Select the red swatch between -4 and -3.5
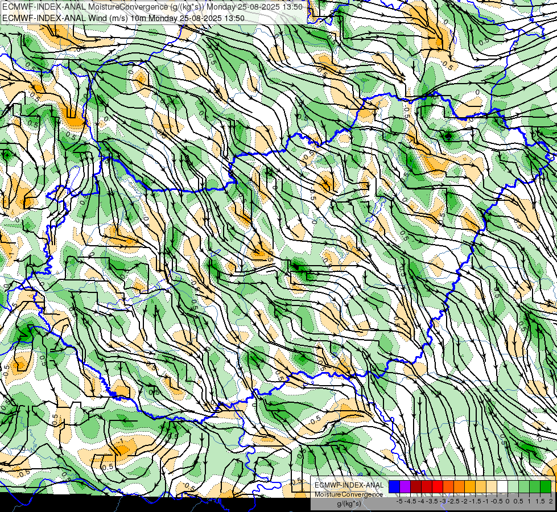 [427, 487]
